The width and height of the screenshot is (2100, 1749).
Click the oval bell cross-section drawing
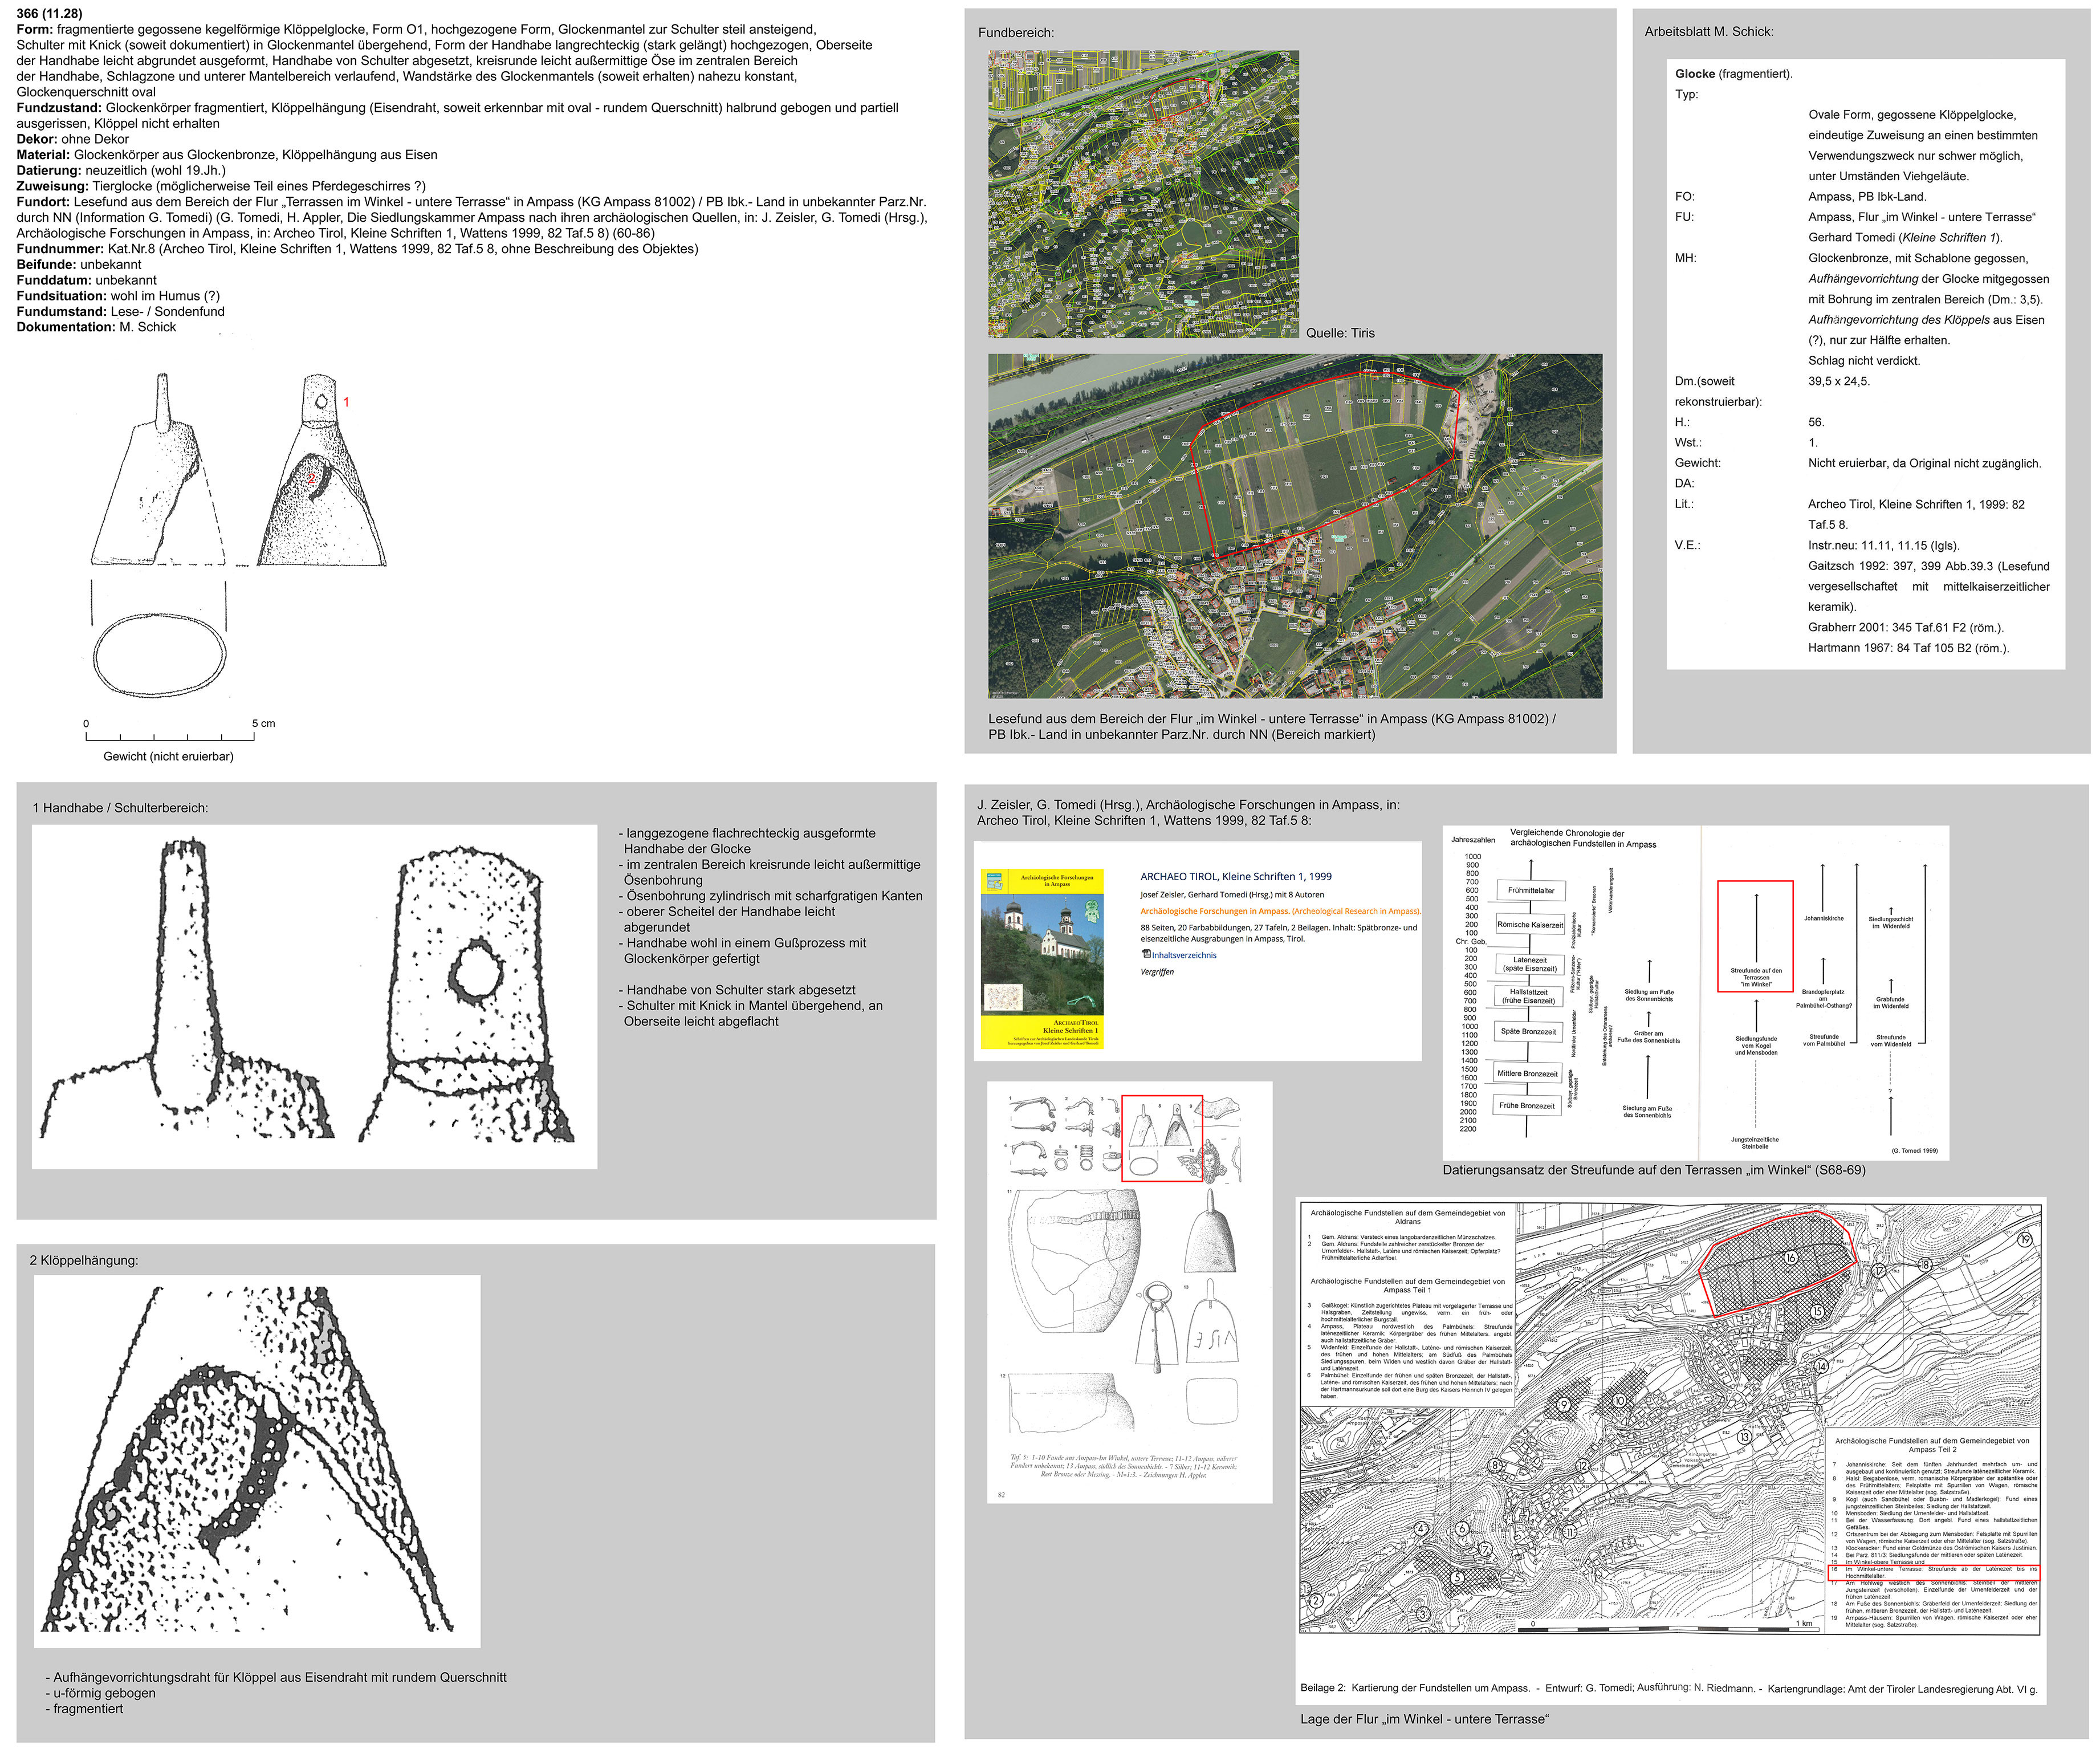click(159, 655)
